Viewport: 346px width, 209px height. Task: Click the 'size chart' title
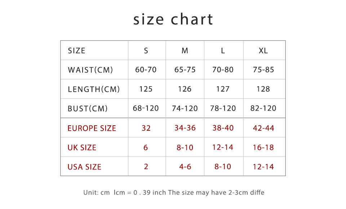pyautogui.click(x=173, y=19)
